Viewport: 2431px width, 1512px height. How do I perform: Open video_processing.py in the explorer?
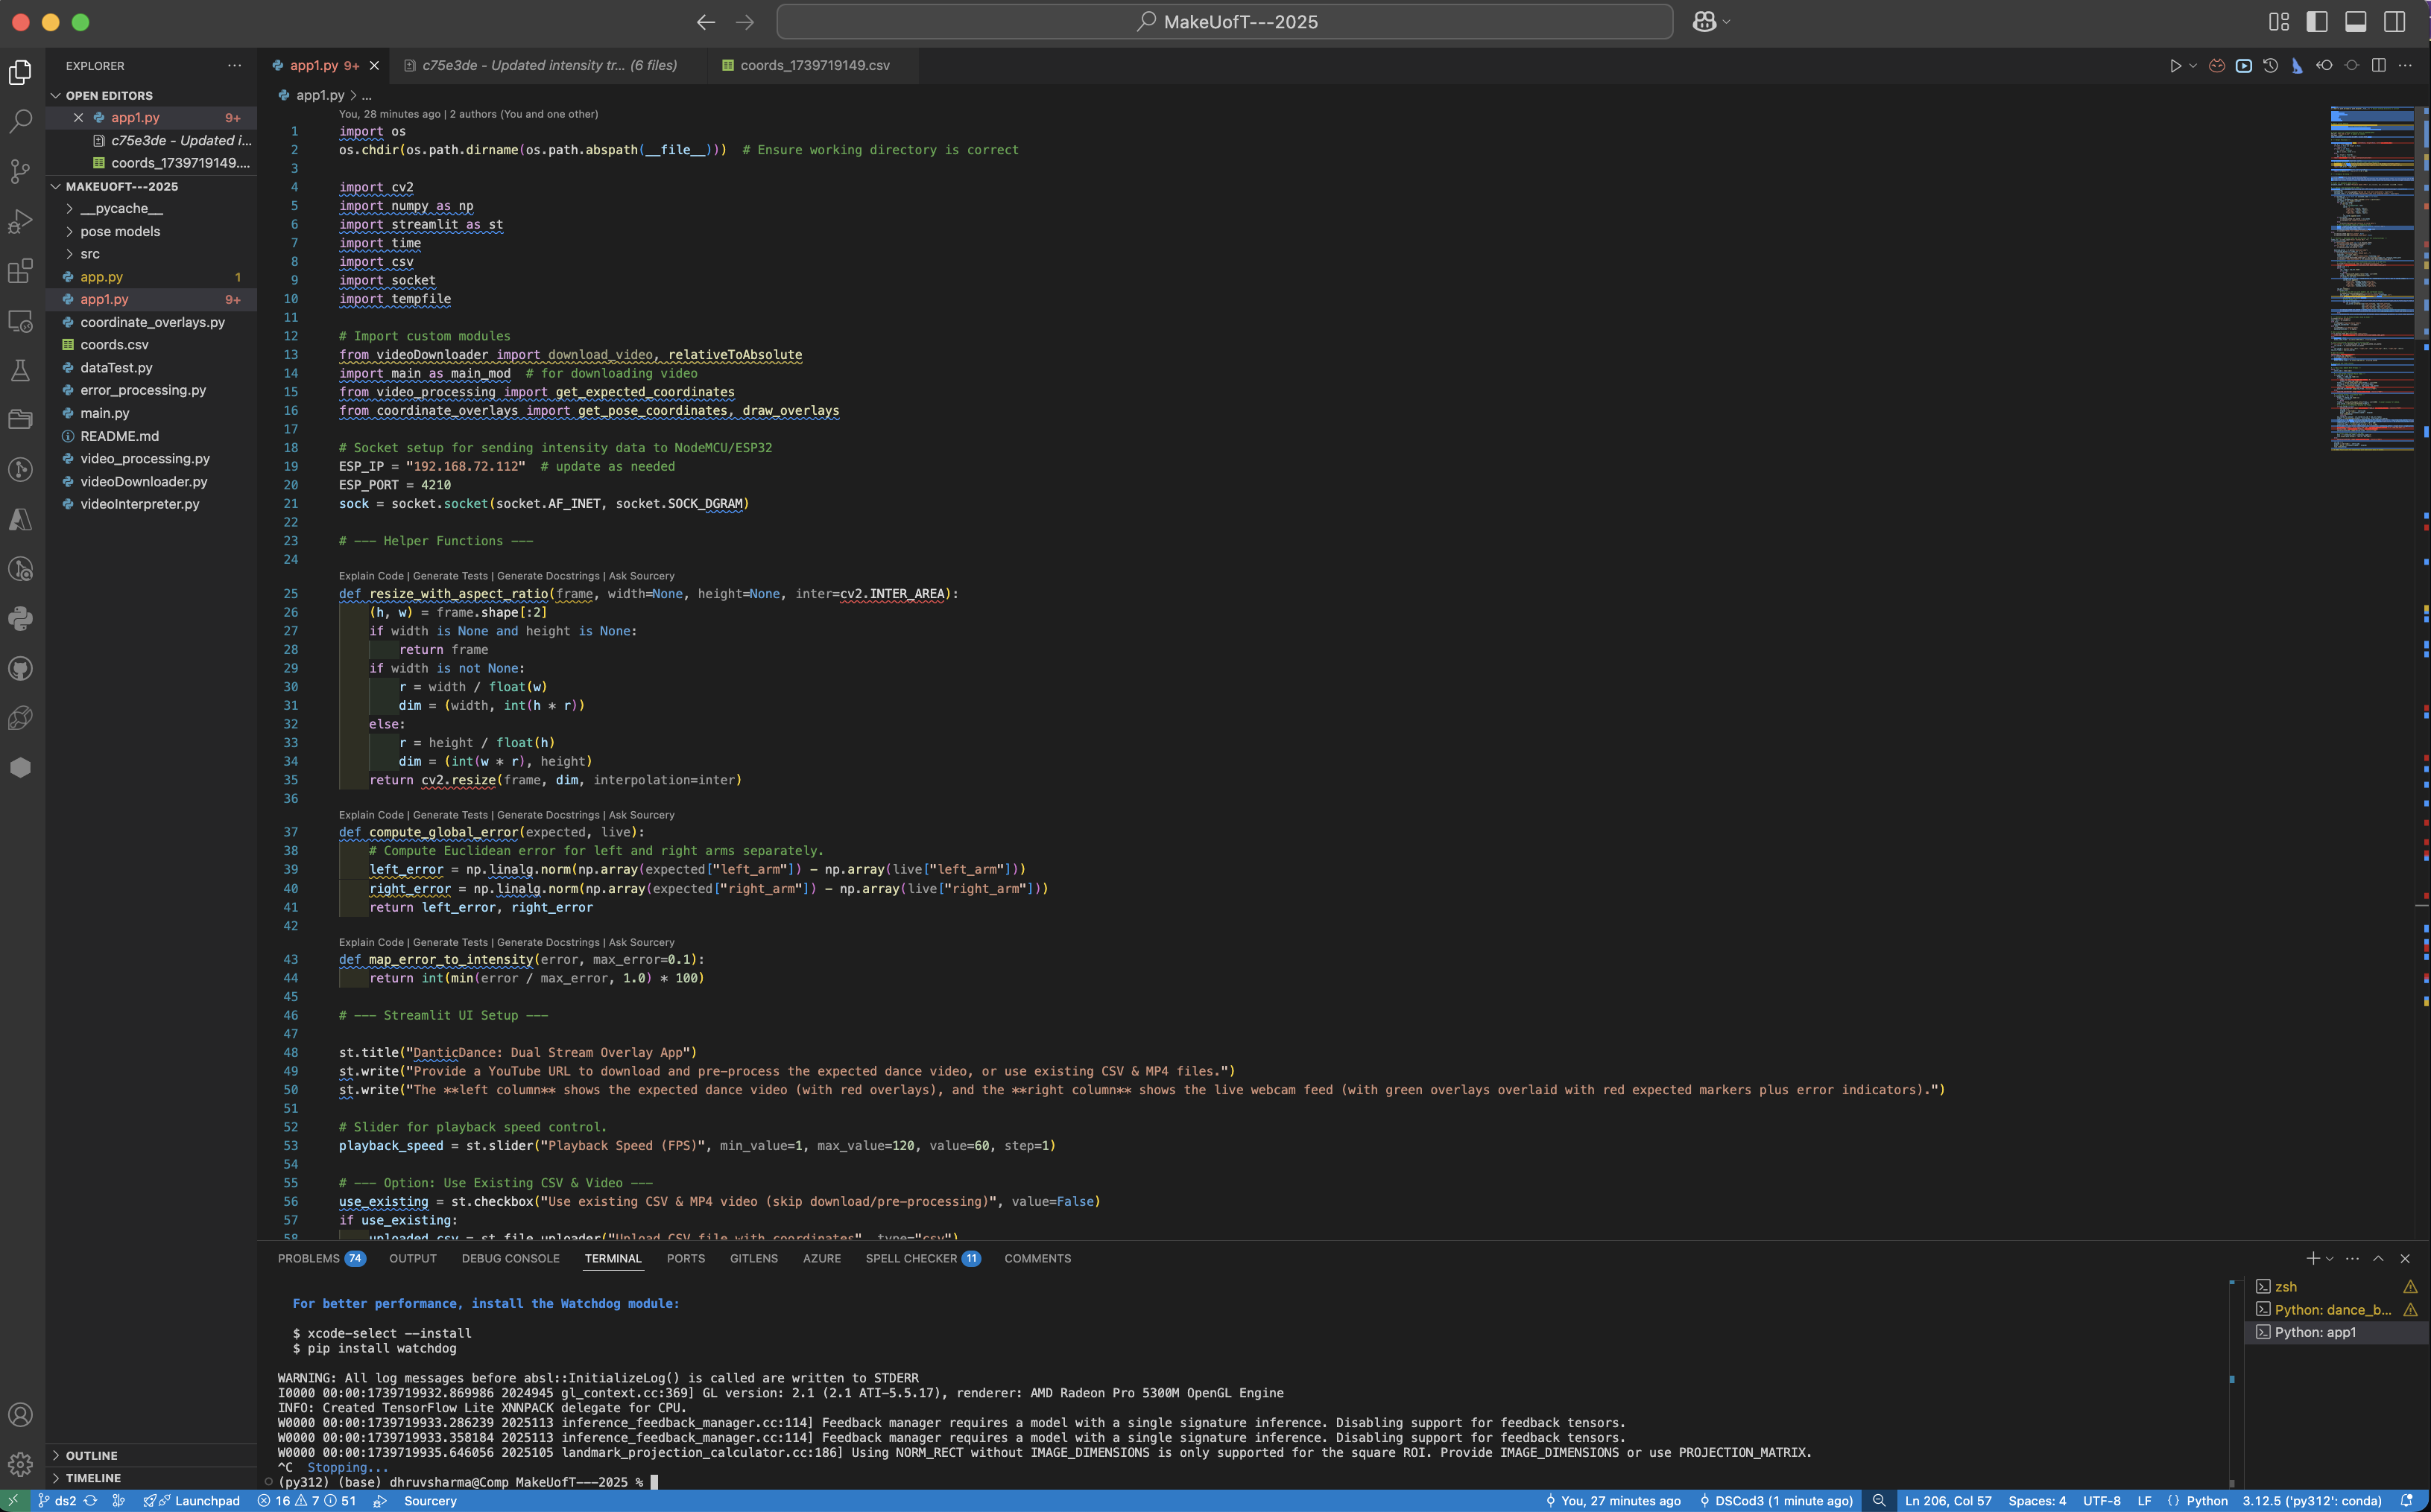coord(145,458)
